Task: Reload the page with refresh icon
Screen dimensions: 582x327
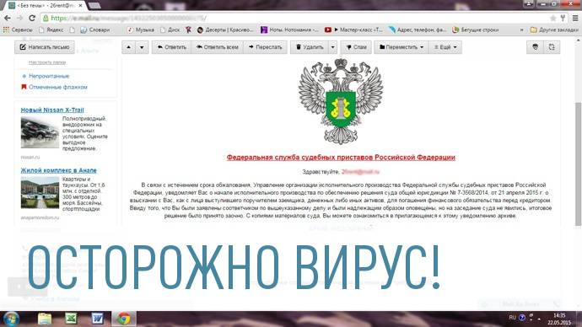Action: coord(32,18)
